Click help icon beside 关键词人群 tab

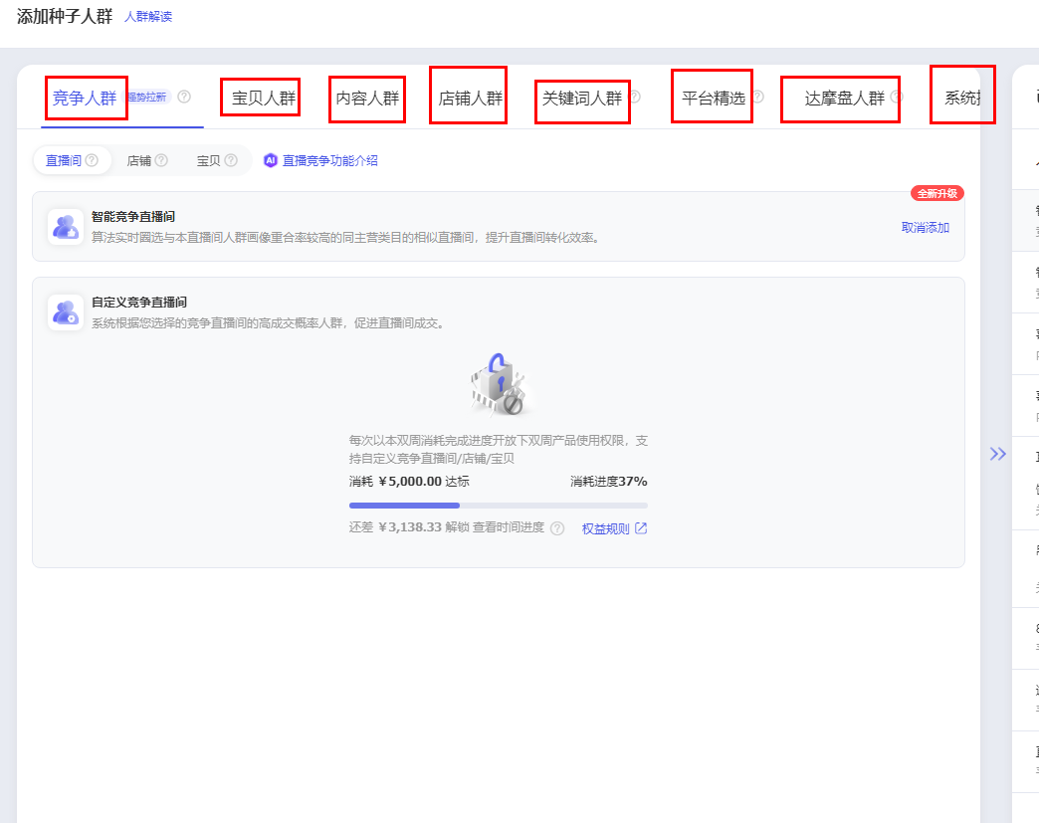click(x=635, y=98)
